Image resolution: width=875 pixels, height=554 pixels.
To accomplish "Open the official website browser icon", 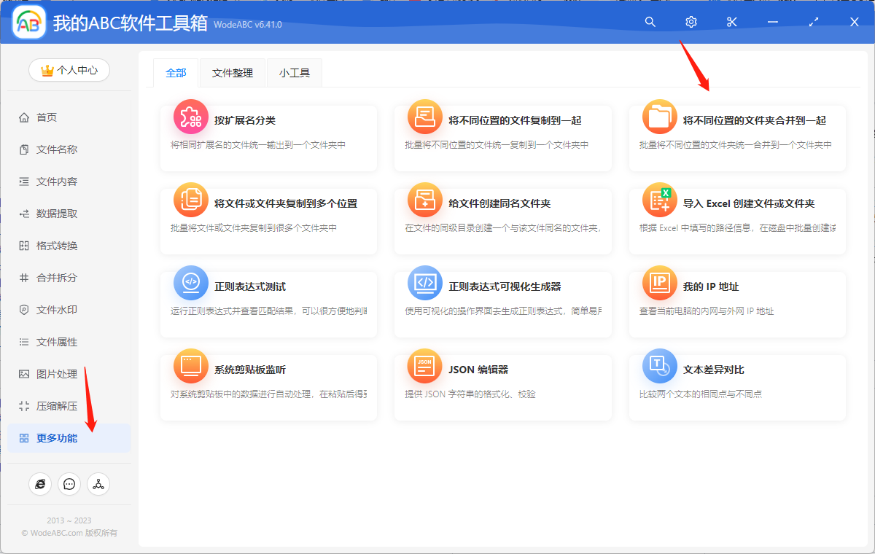I will point(40,483).
